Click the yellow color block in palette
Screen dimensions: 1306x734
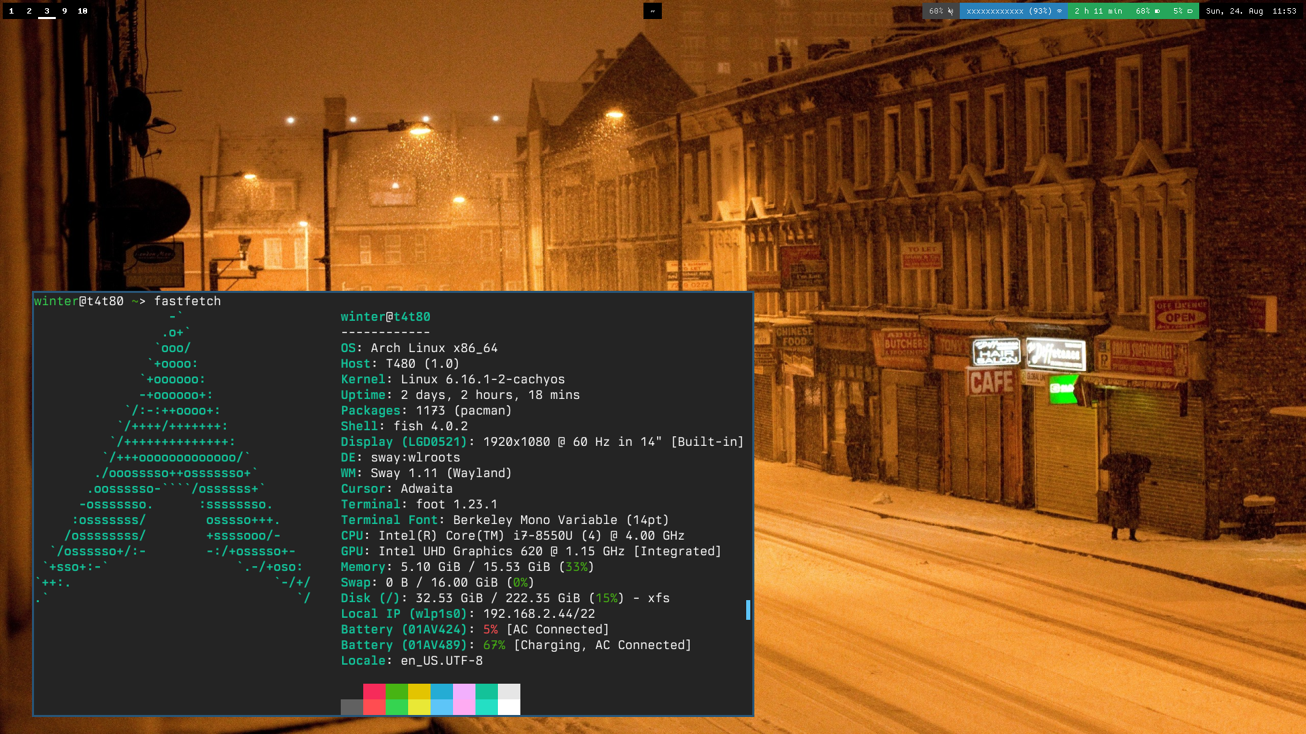point(419,691)
